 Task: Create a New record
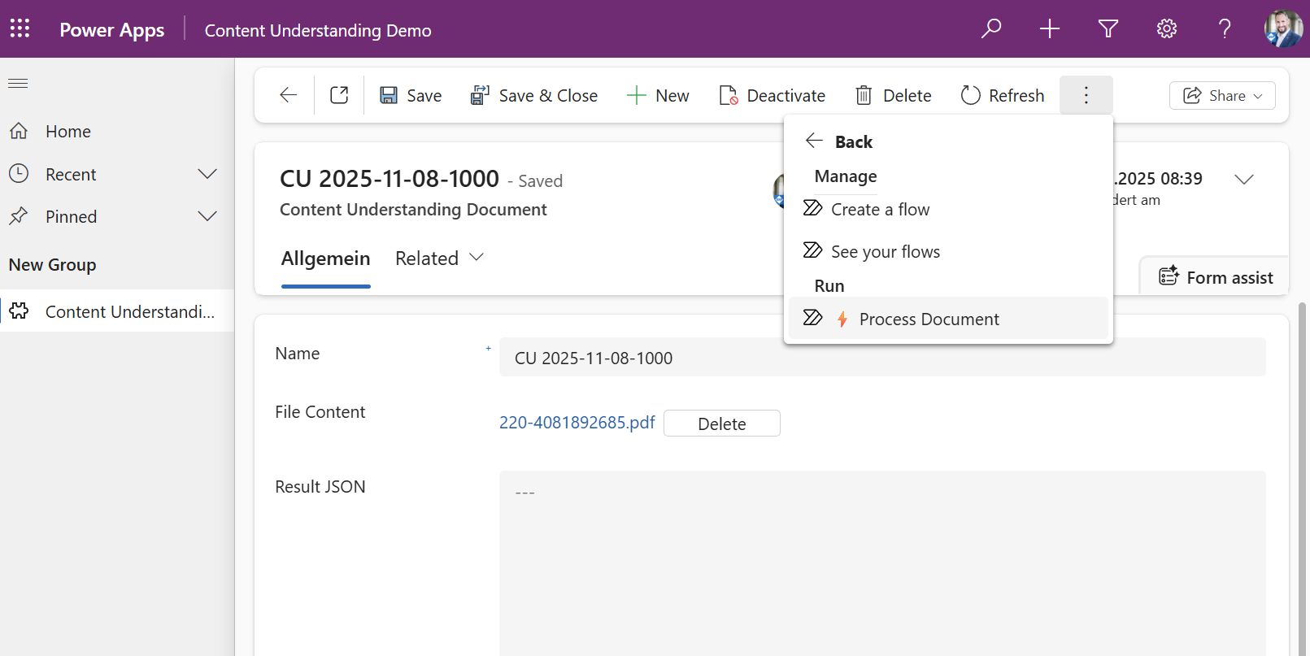coord(658,95)
